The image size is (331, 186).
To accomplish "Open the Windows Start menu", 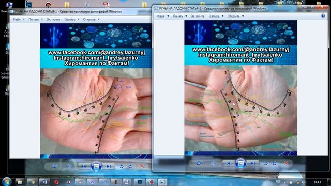I will pos(7,181).
